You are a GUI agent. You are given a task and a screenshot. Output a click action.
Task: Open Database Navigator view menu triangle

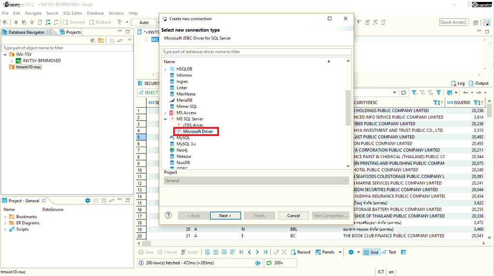tap(129, 40)
